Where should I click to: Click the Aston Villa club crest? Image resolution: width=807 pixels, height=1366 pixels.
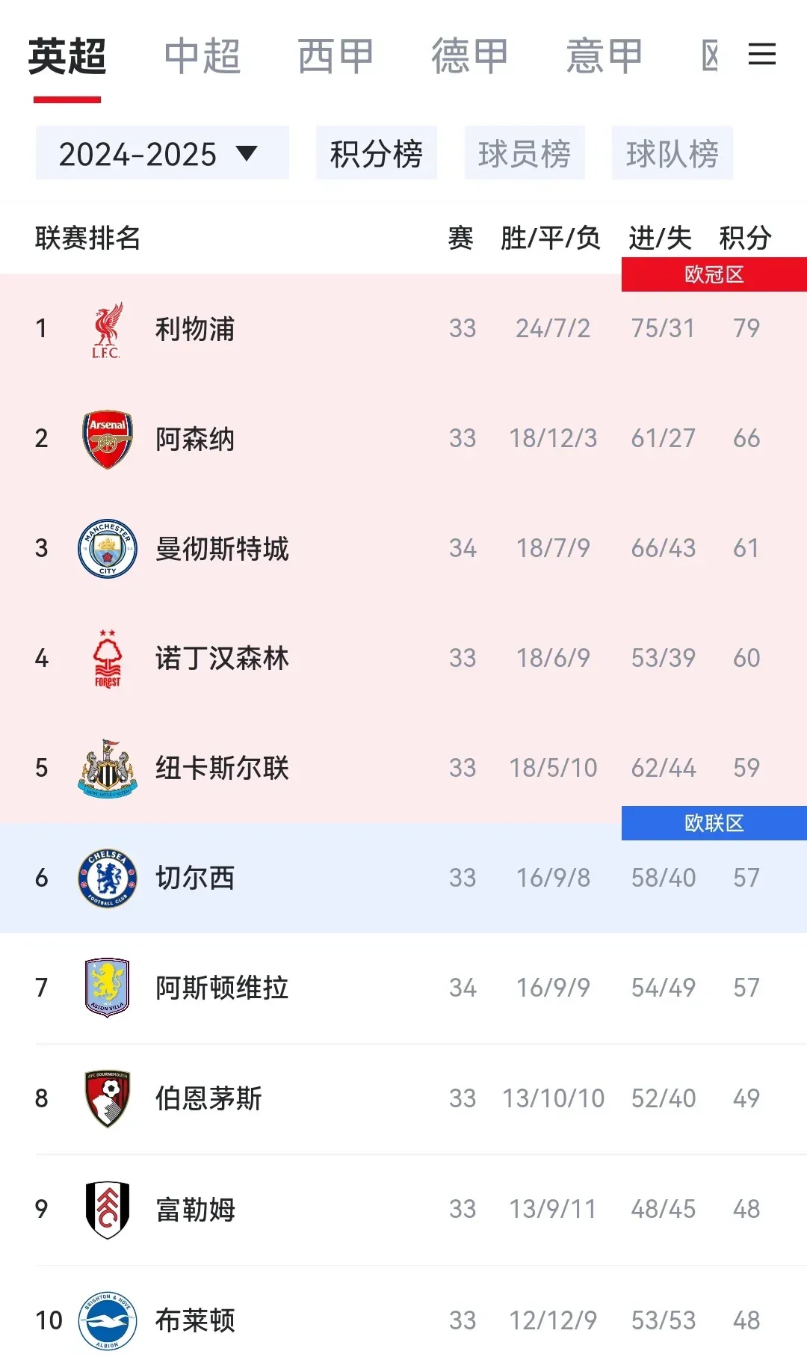point(107,987)
